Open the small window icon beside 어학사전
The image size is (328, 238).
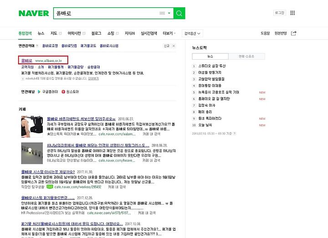[84, 33]
